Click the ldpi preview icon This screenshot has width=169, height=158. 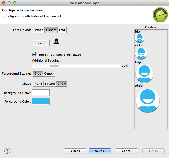(x=139, y=38)
